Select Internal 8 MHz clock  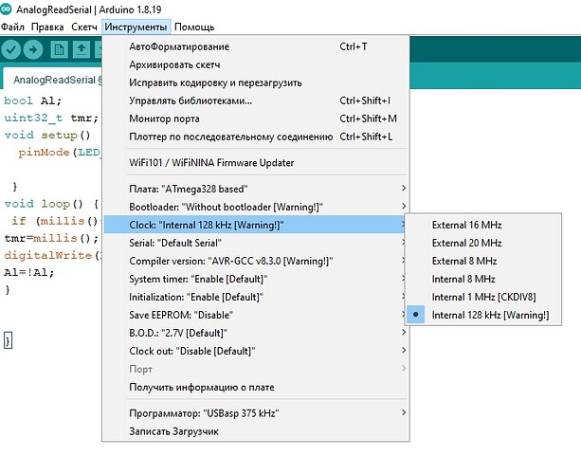click(482, 279)
